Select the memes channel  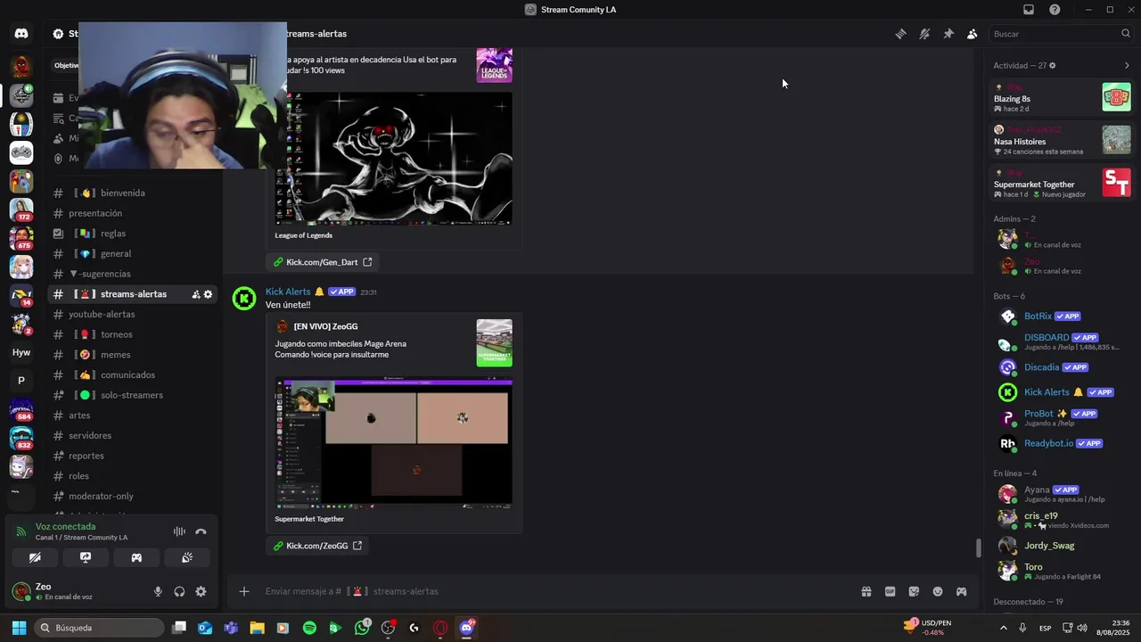(132, 355)
